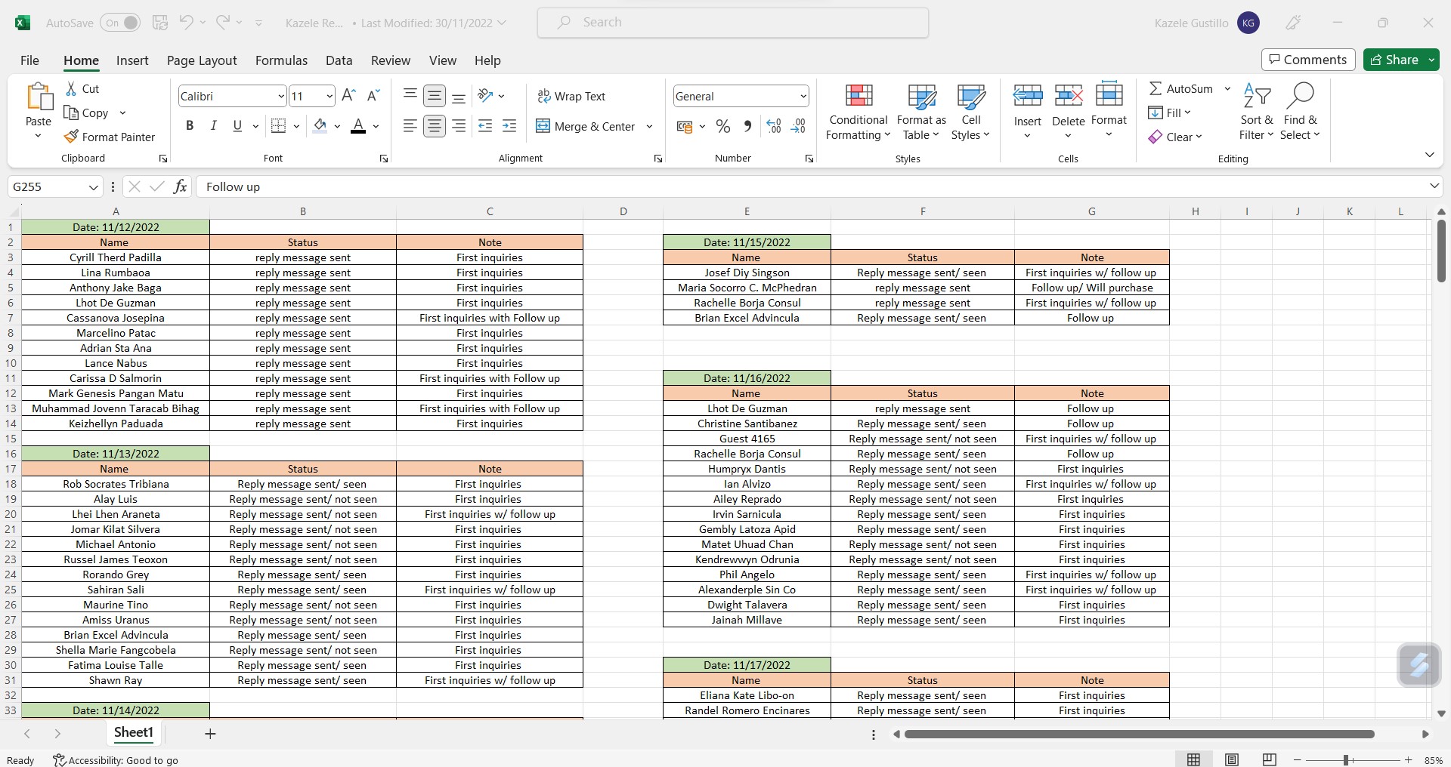The image size is (1451, 767).
Task: Click the Decrease Indent icon
Action: 485,126
